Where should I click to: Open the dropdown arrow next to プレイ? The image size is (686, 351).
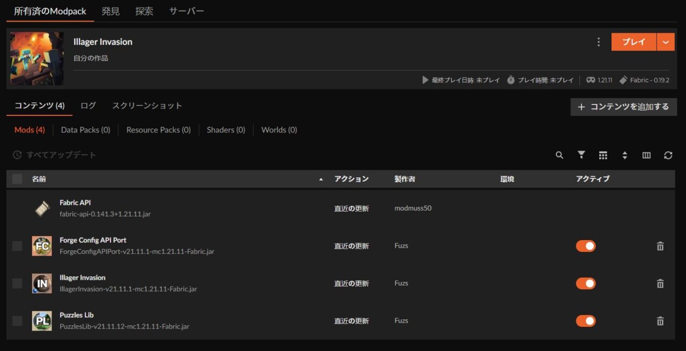pos(665,42)
